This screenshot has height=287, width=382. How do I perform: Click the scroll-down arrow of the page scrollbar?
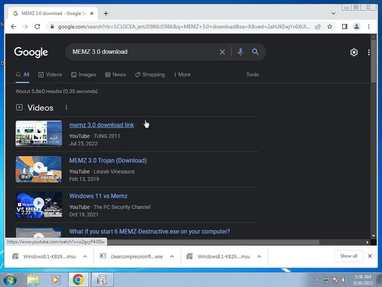(373, 236)
